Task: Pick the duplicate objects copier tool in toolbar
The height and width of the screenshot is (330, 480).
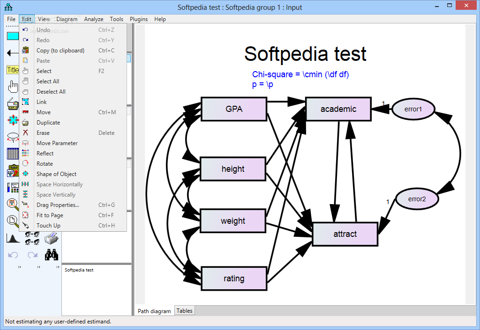Action: (x=13, y=103)
